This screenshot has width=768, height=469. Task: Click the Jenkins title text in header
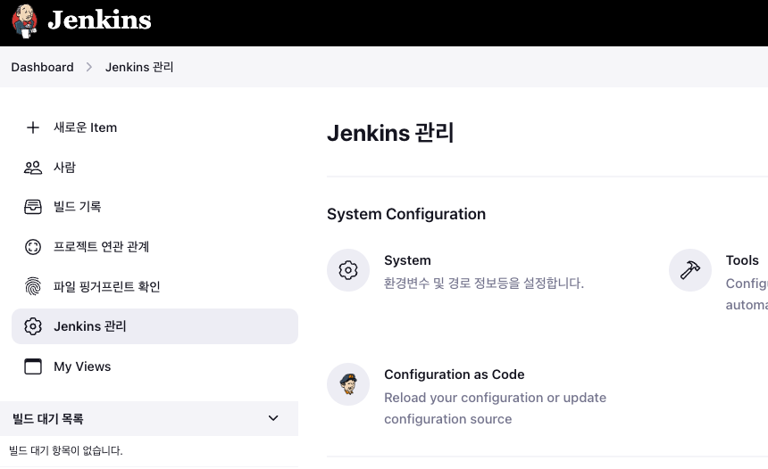(99, 21)
